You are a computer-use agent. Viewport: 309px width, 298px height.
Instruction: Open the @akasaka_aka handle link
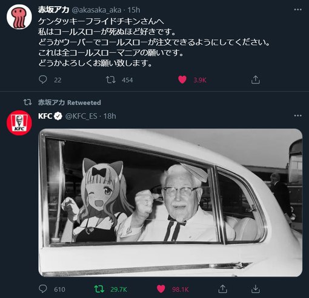[96, 10]
